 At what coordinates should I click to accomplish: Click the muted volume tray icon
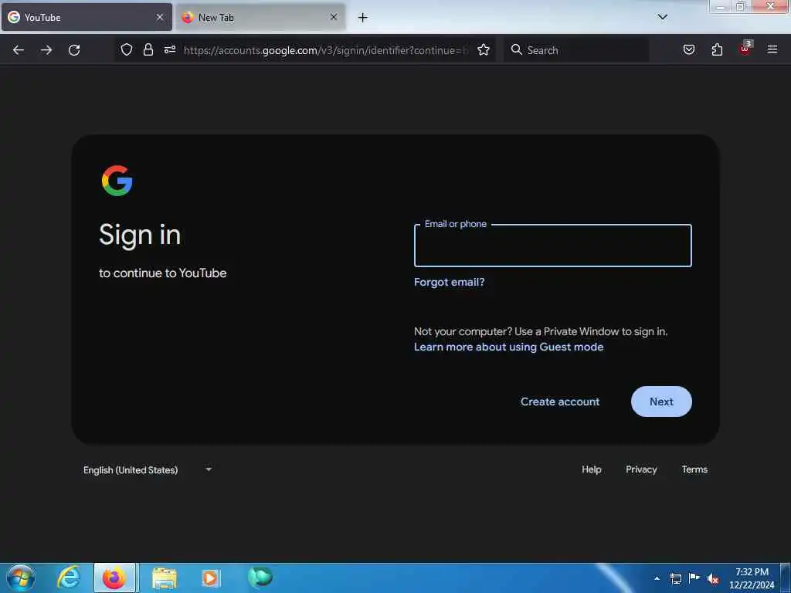713,578
